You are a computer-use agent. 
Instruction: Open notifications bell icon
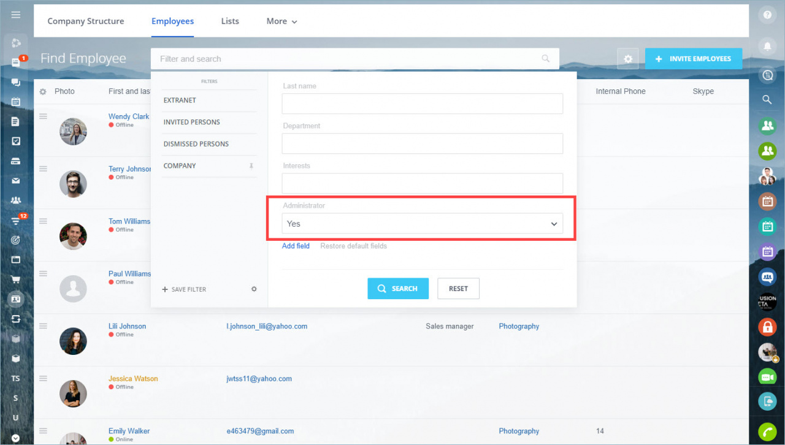767,45
